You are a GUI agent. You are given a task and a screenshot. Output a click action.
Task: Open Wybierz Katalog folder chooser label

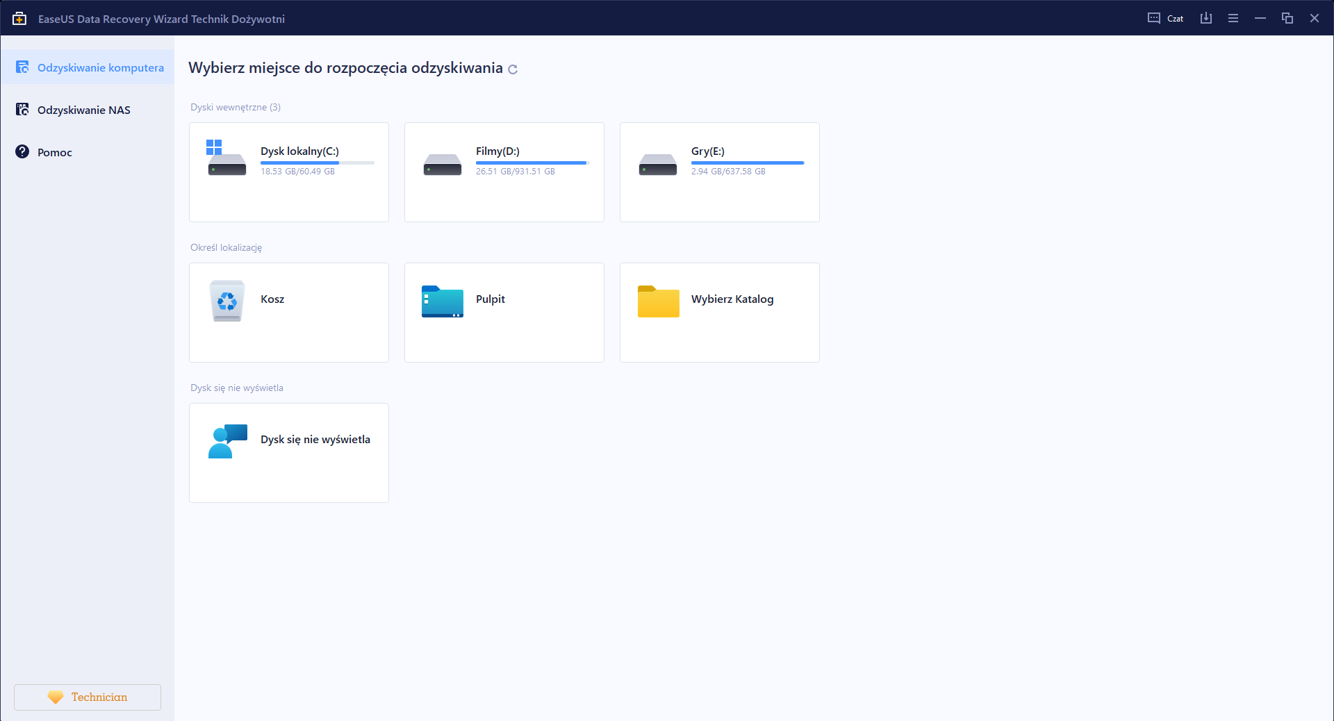[x=732, y=299]
